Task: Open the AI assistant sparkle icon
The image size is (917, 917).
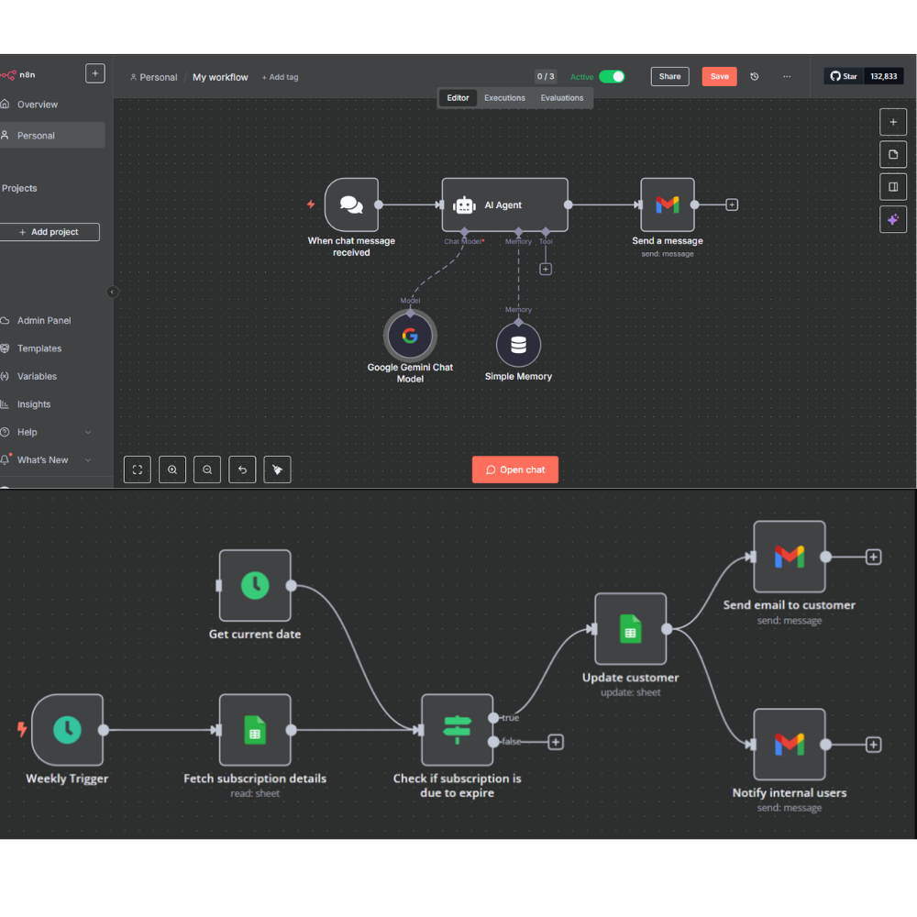Action: tap(893, 219)
